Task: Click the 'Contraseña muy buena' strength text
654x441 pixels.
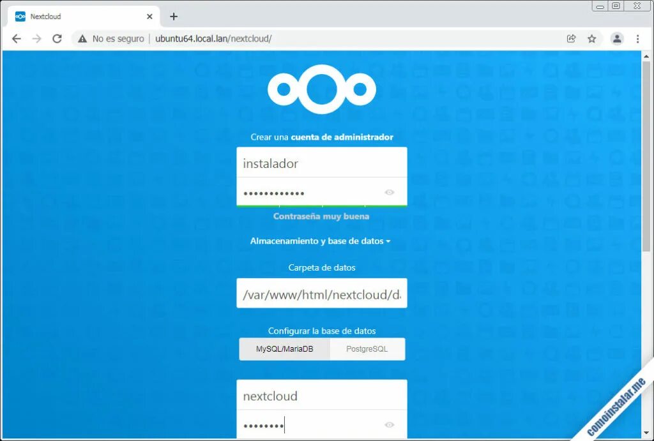Action: [321, 216]
